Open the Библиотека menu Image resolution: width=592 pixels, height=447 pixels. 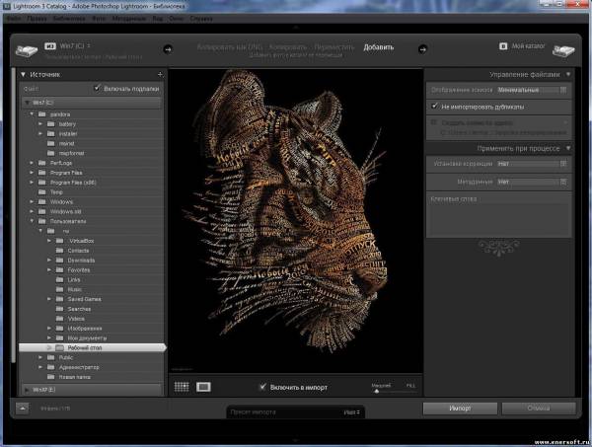69,19
